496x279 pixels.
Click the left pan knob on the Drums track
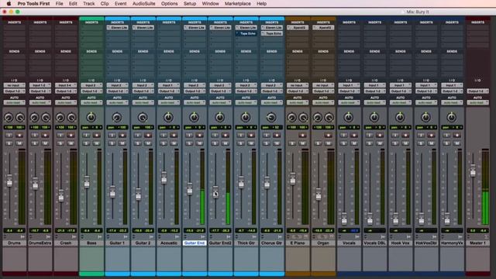[x=9, y=118]
